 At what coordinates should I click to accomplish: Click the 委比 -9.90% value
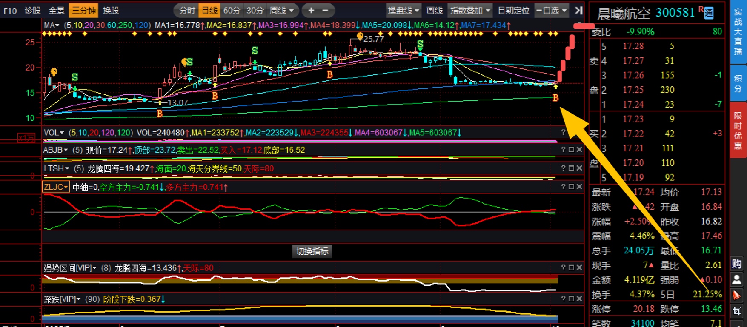pos(640,31)
